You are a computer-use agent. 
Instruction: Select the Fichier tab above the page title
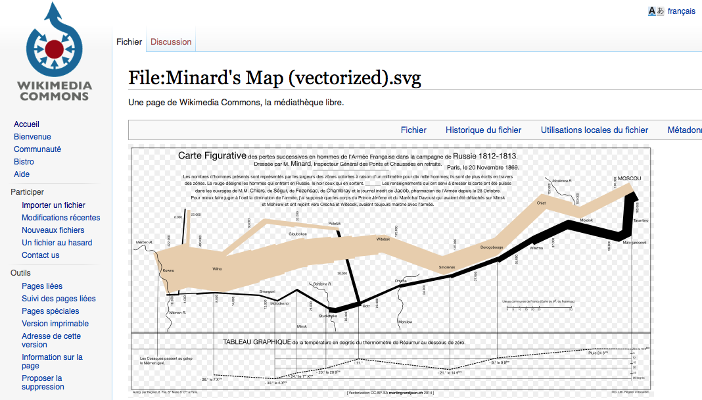click(129, 41)
